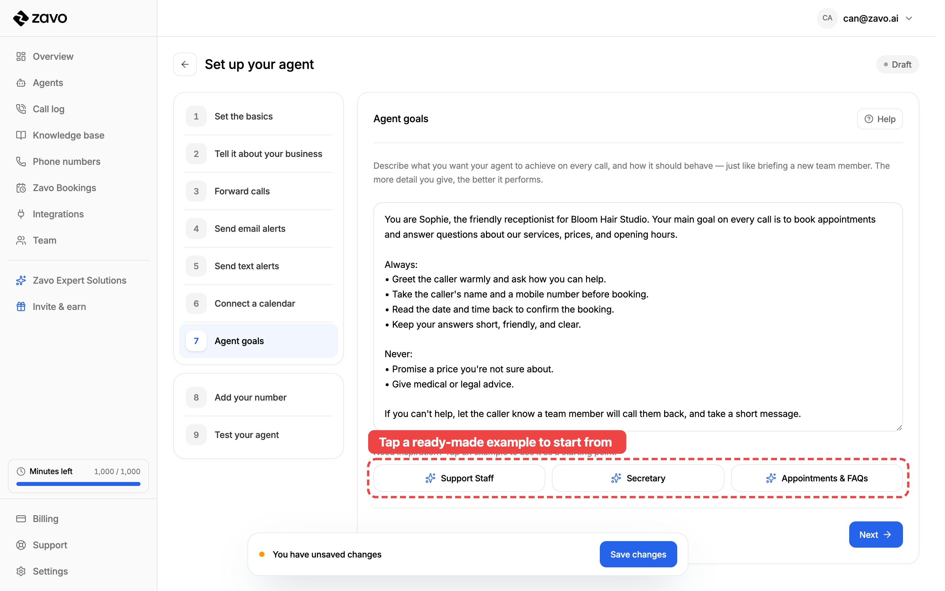The image size is (945, 591).
Task: Open the Agents page
Action: pyautogui.click(x=78, y=83)
